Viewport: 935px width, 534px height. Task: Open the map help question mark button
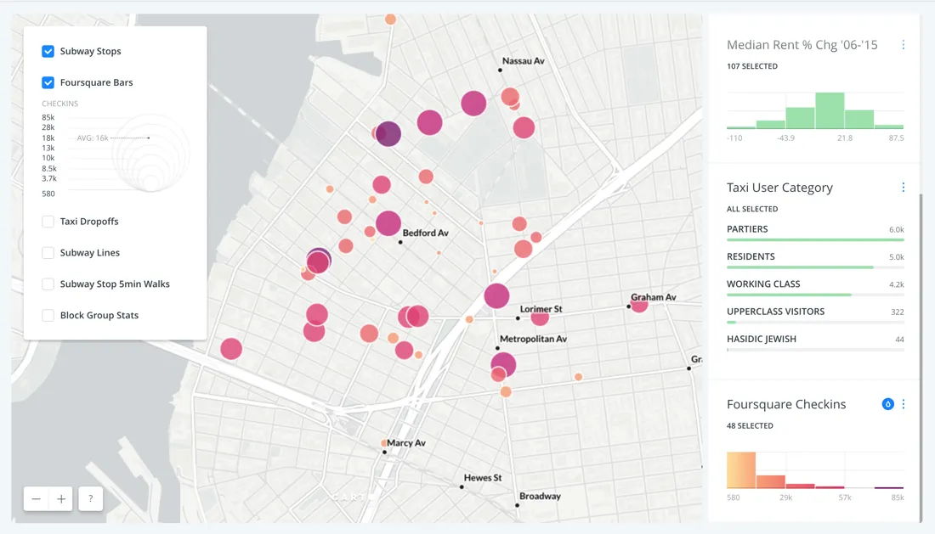point(91,499)
